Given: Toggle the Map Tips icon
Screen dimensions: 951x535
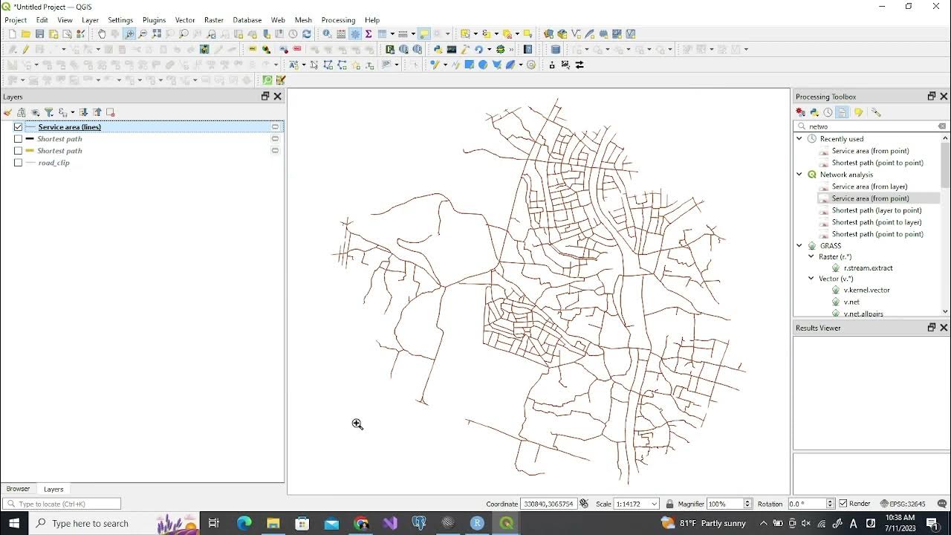Looking at the screenshot, I should 423,34.
